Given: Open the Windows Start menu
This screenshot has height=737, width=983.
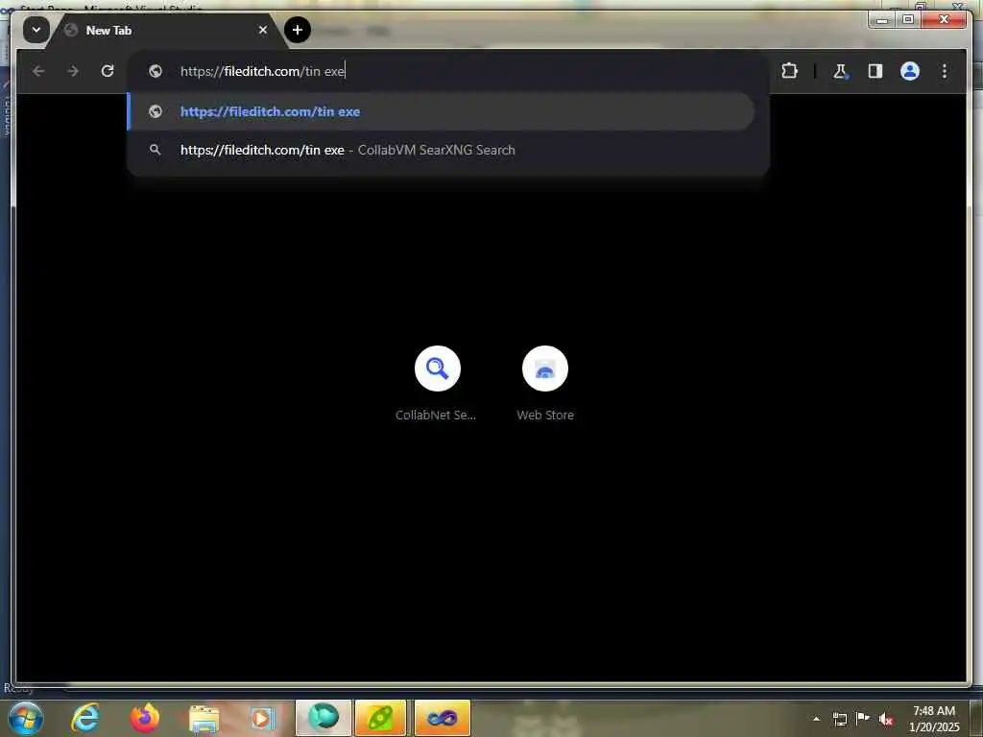Looking at the screenshot, I should (25, 718).
